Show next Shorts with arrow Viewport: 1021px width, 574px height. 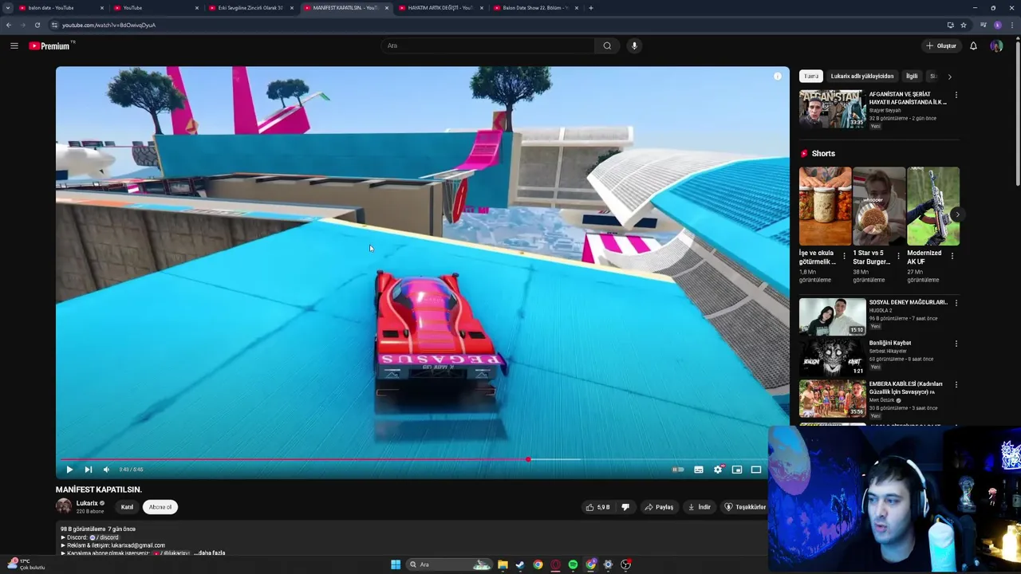[x=957, y=214]
